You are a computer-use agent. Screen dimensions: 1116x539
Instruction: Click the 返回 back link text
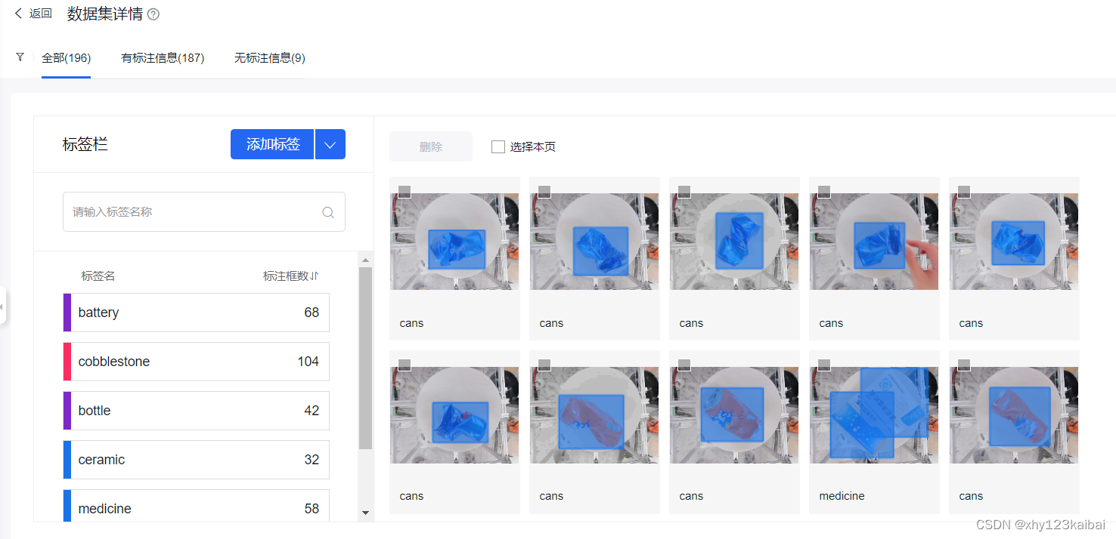pyautogui.click(x=41, y=14)
